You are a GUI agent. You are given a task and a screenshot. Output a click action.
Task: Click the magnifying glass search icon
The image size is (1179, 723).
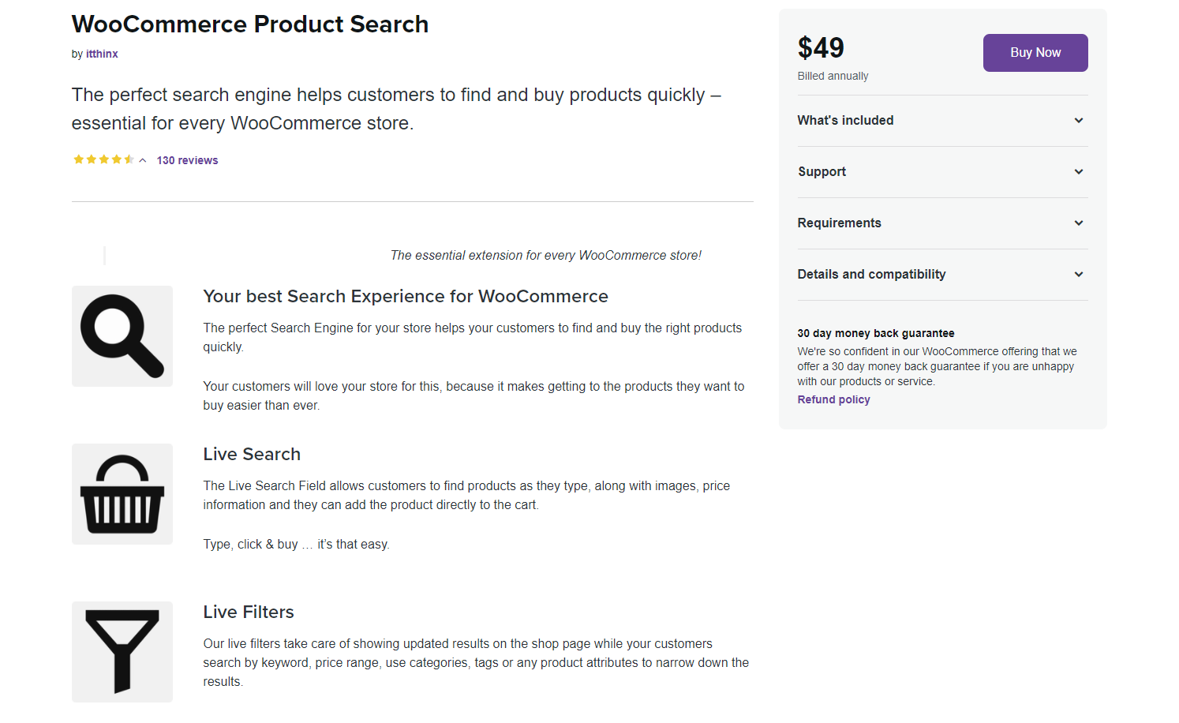[x=122, y=336]
